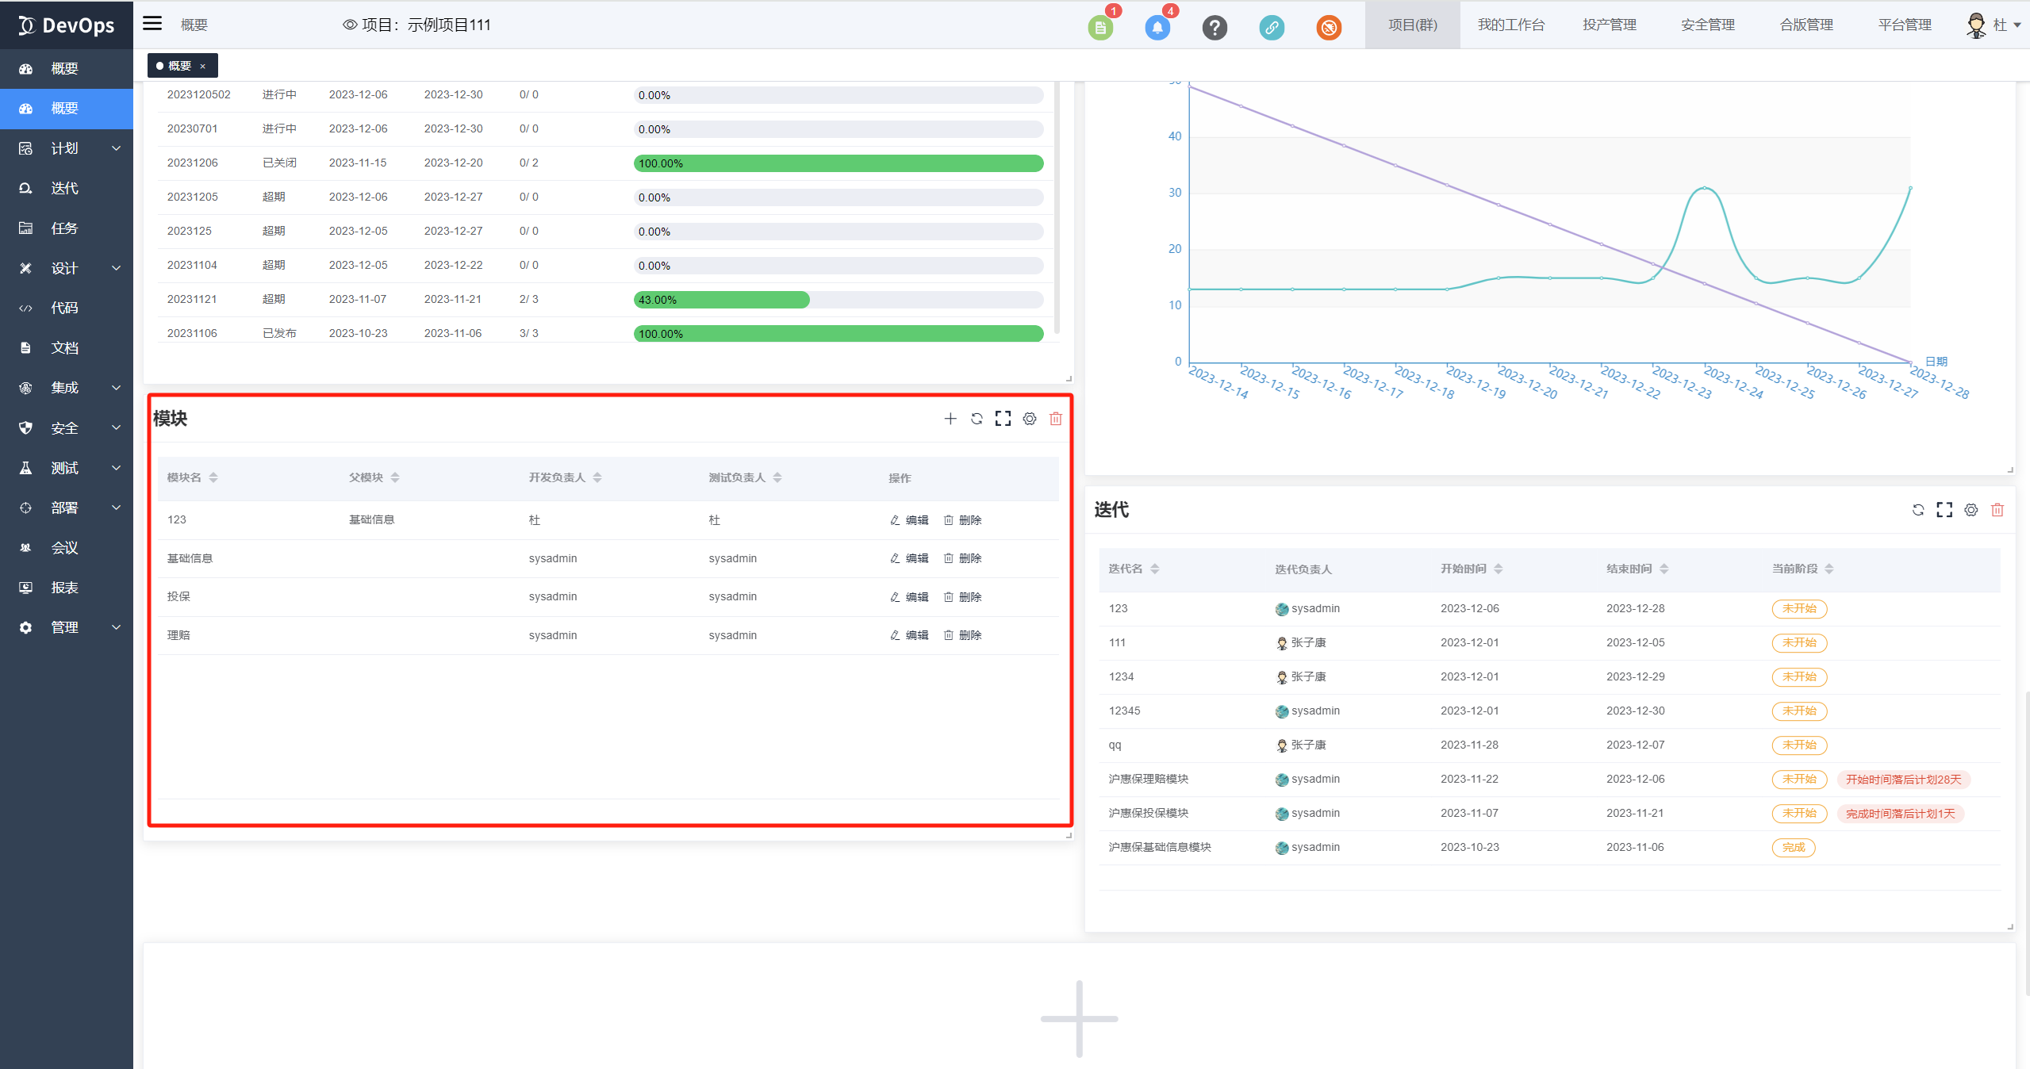Click the teal link icon in header
Viewport: 2030px width, 1069px height.
1272,28
